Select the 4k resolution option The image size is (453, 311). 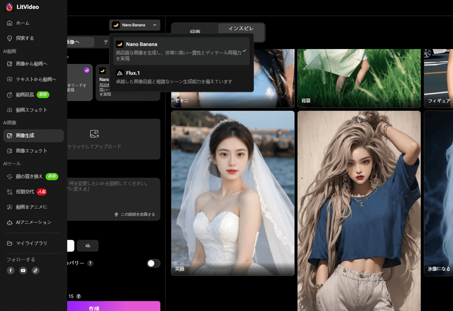point(87,246)
